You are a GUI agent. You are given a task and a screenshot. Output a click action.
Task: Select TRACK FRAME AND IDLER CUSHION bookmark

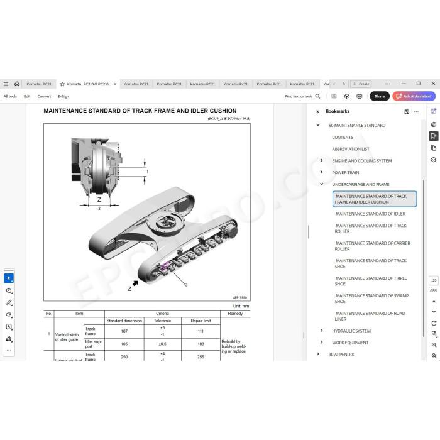click(x=375, y=199)
